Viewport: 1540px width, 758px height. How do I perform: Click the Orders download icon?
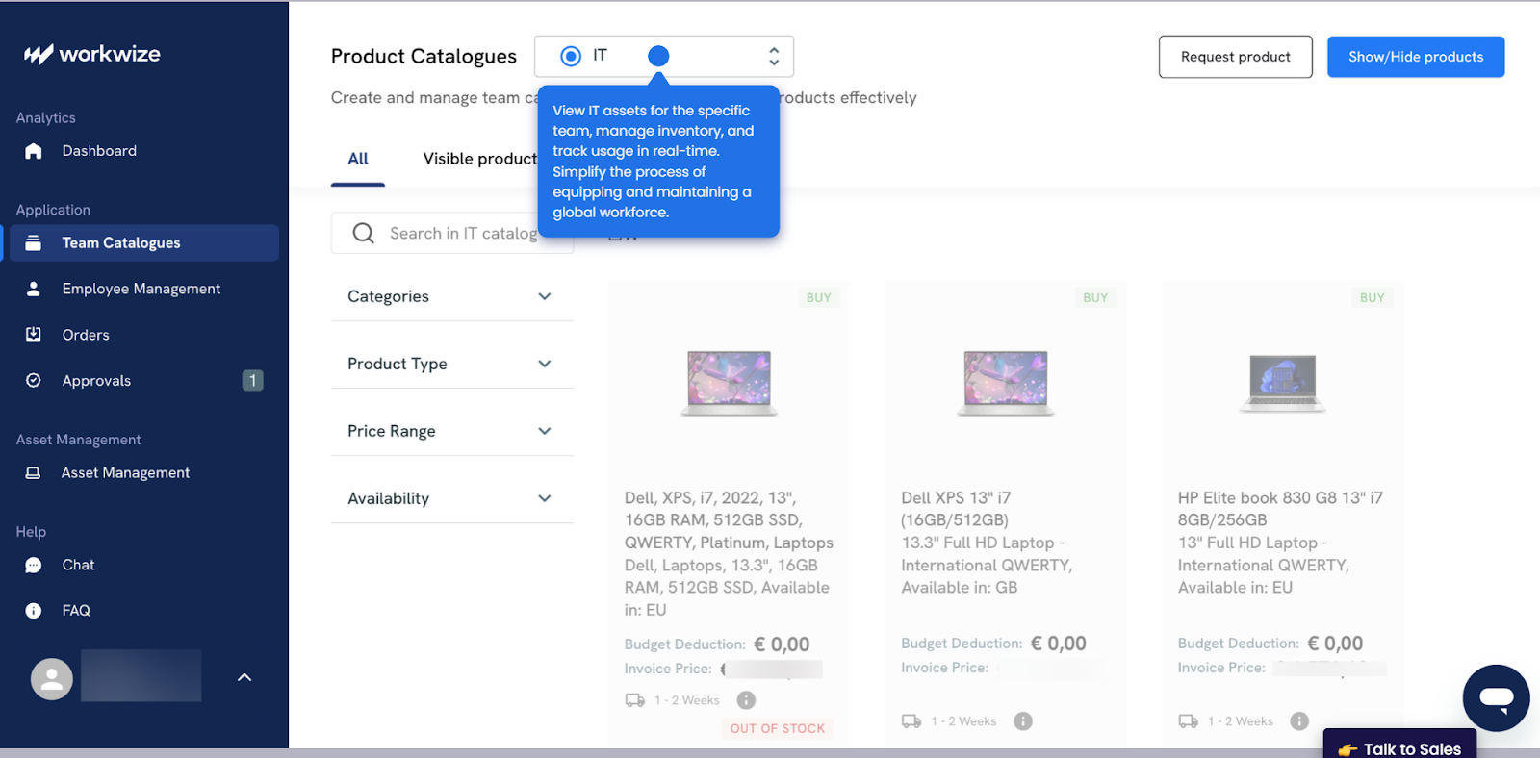[x=34, y=335]
